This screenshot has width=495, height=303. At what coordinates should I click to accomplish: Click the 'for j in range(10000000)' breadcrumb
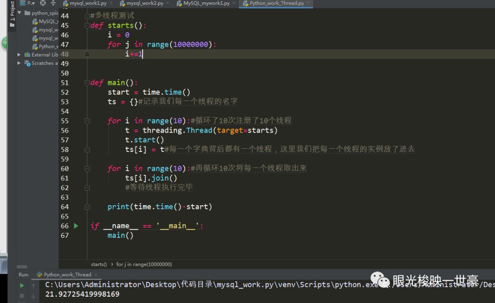point(144,264)
